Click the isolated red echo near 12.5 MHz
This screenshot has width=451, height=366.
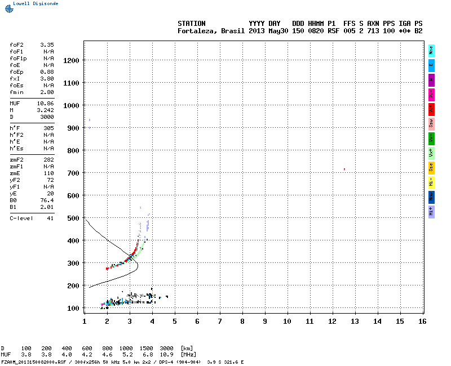pos(344,169)
